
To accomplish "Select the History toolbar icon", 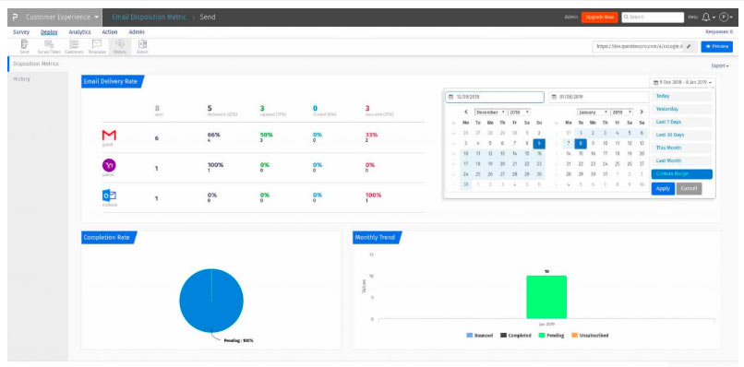I will point(120,46).
